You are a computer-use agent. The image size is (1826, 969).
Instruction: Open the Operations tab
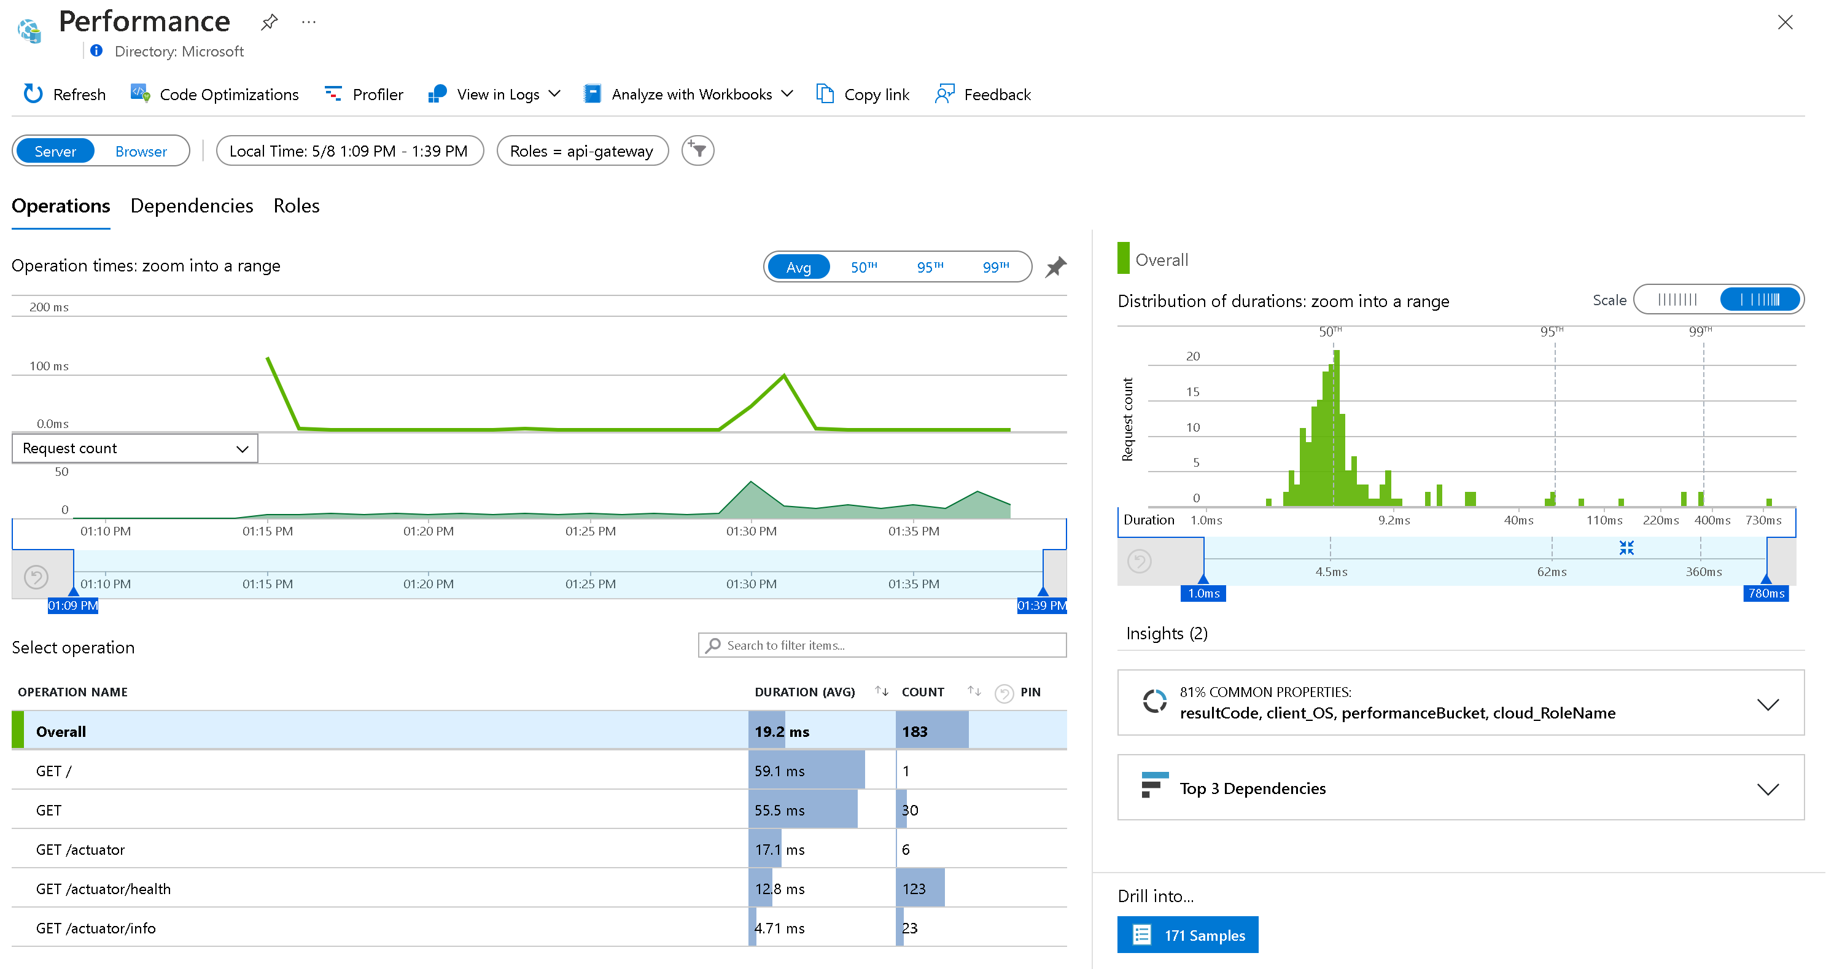coord(61,206)
